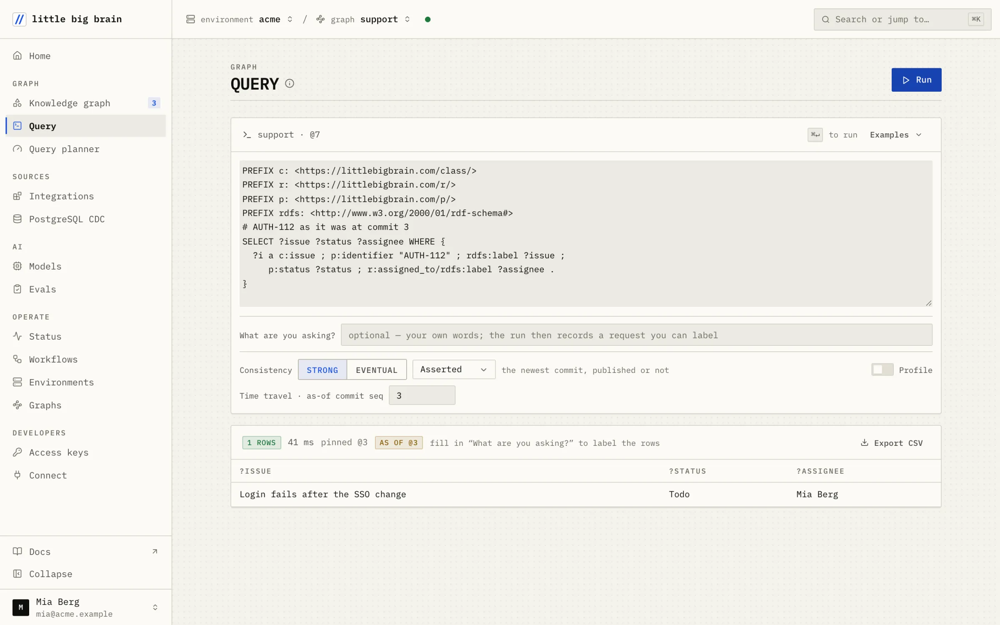
Task: Click the AS OF @3 badge
Action: [399, 442]
